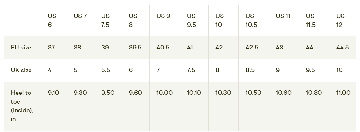Select the UK size 8 cell
The width and height of the screenshot is (360, 132).
(217, 70)
